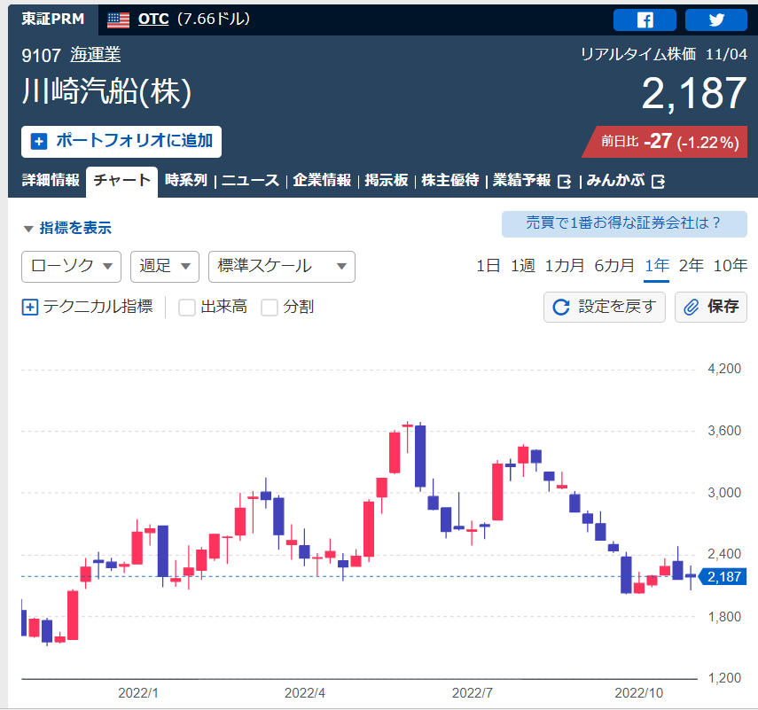Click the paperclip 保存 button

click(711, 307)
